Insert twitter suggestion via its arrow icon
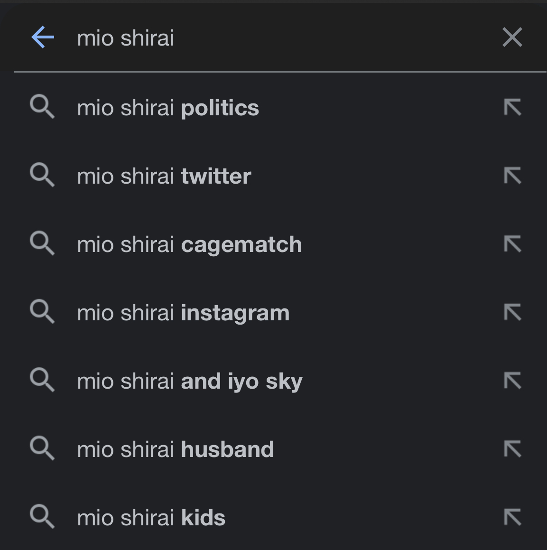The image size is (547, 550). tap(512, 176)
